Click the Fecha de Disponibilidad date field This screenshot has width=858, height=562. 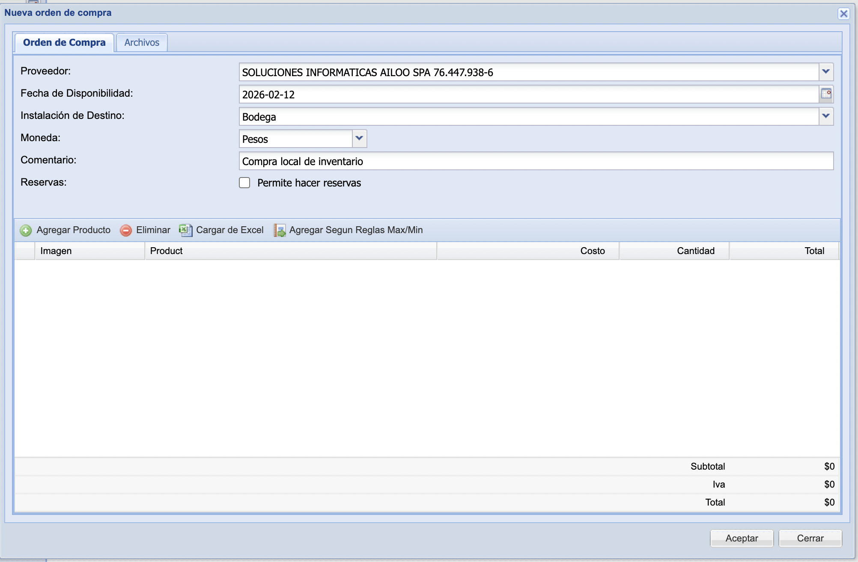click(x=529, y=95)
